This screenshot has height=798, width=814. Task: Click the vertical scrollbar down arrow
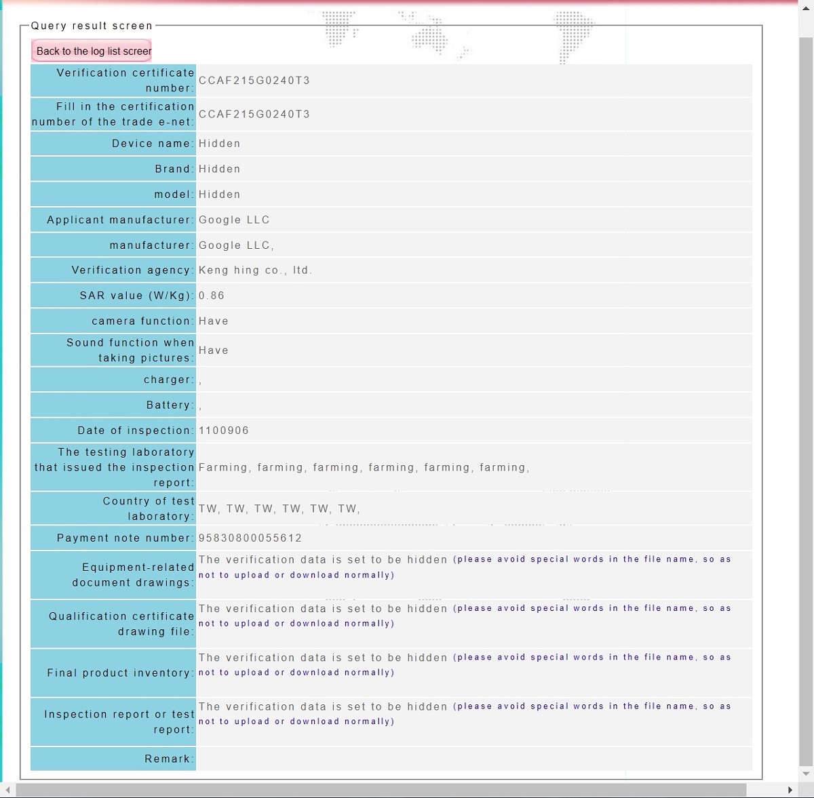(x=806, y=774)
